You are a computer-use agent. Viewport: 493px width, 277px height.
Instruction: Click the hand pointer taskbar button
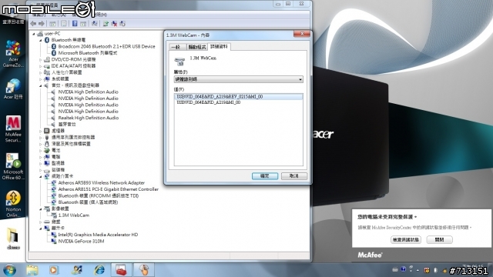point(144,270)
